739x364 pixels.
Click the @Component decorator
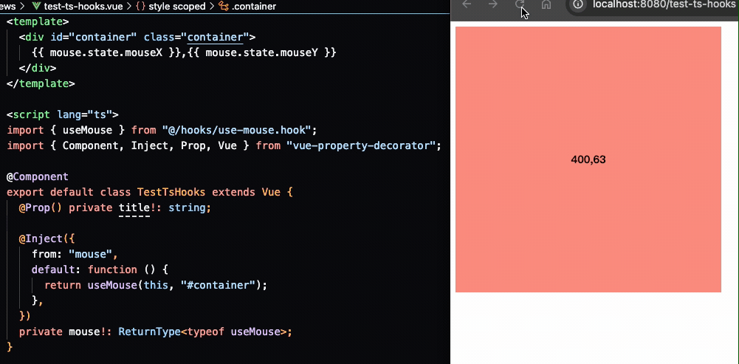point(38,176)
